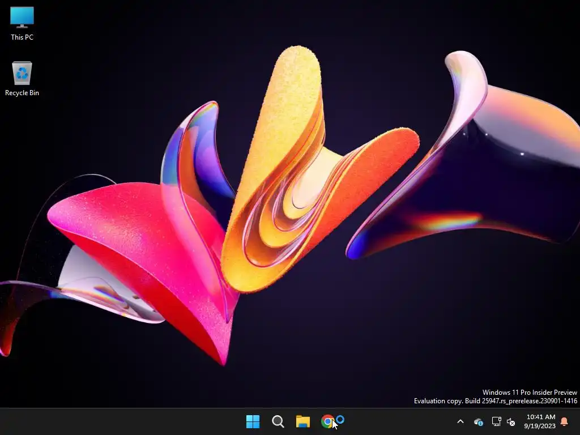Open clock showing 10:41 AM 9/19/2023

tap(540, 421)
